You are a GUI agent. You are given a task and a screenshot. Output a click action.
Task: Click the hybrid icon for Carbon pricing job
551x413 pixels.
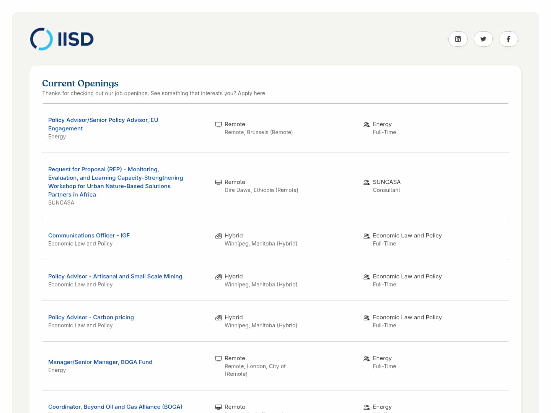pos(218,318)
